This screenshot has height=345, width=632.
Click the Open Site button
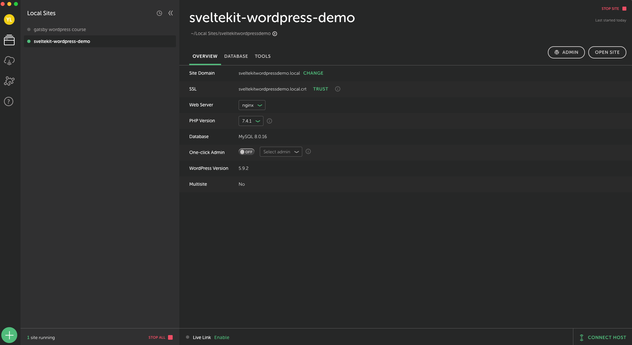pos(607,52)
